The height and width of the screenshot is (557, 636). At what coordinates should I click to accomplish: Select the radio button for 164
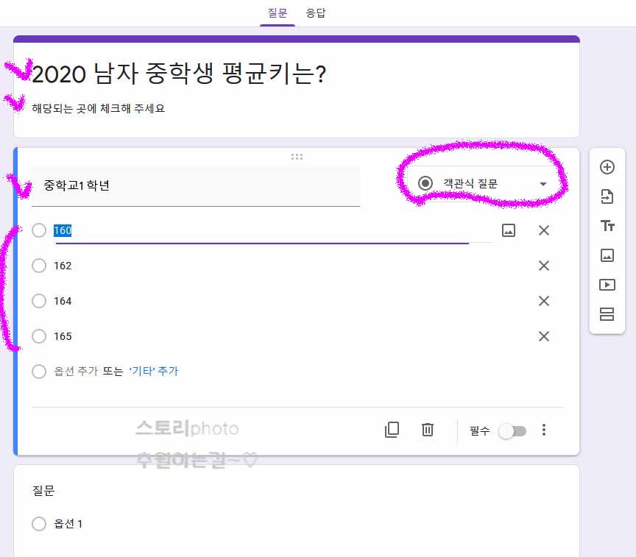tap(39, 301)
